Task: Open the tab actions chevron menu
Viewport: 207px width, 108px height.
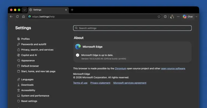Action: click(x=25, y=10)
